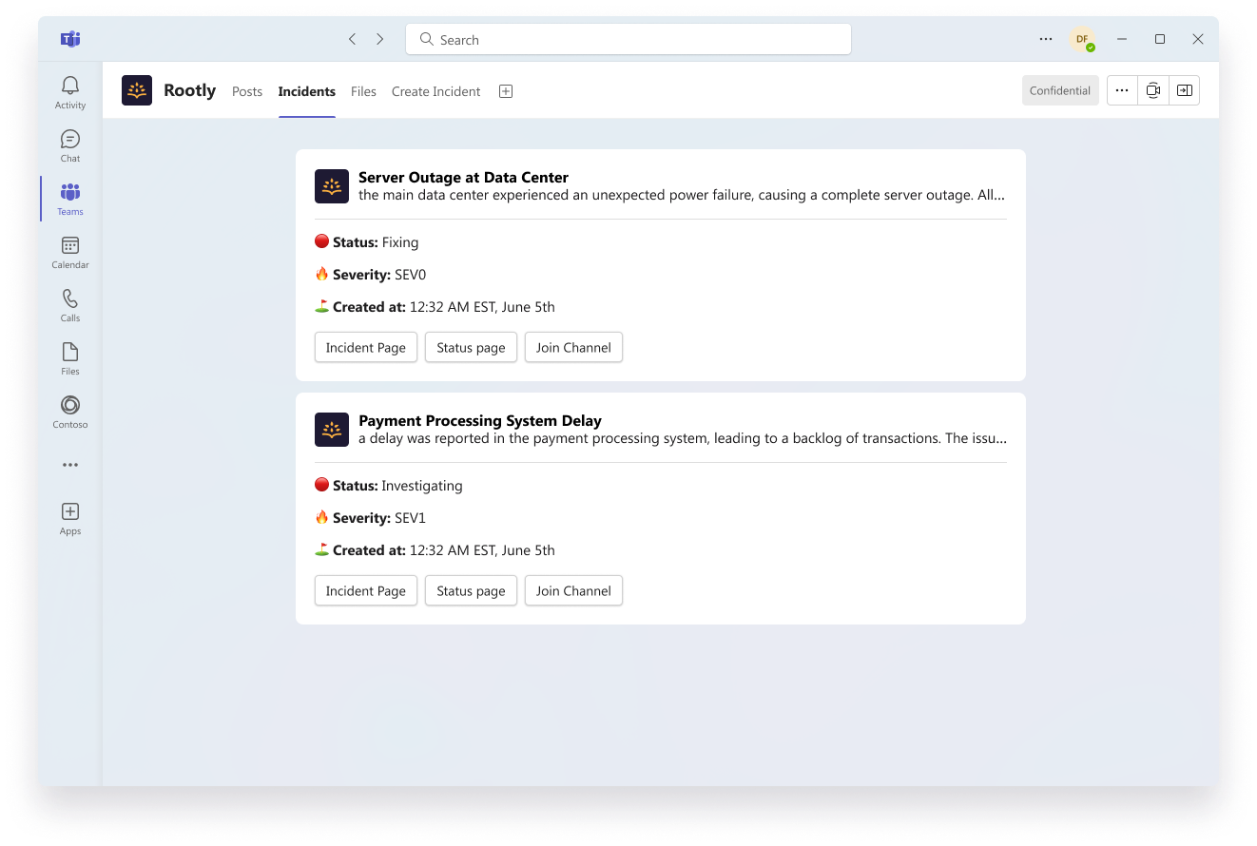Open Status page for Server Outage
Screen dimensions: 1257x846
pos(471,347)
